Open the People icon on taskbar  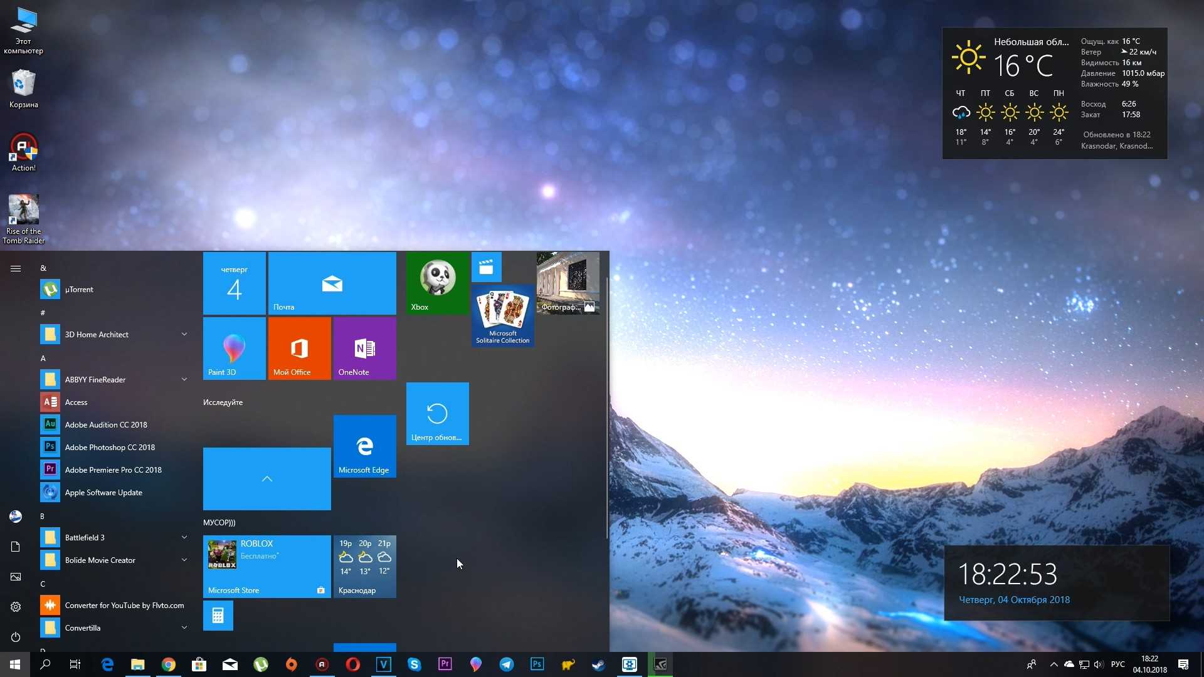pyautogui.click(x=1032, y=664)
